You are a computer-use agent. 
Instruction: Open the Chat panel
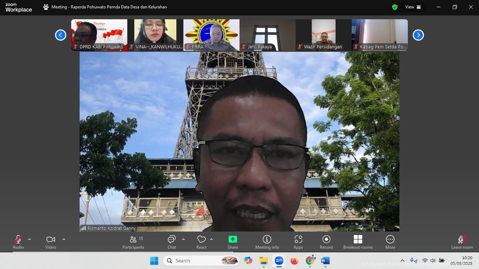click(171, 242)
